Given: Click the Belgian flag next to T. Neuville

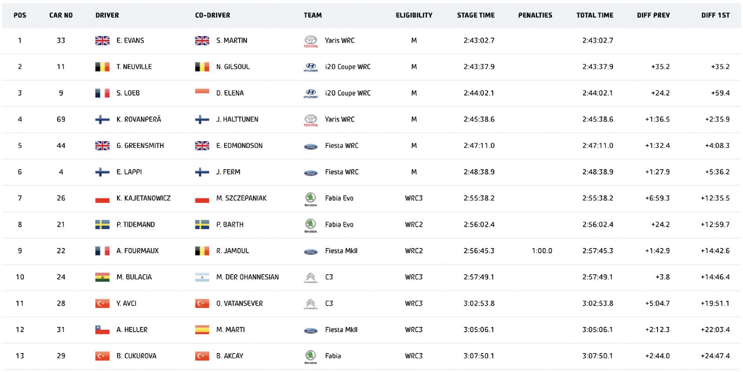Looking at the screenshot, I should click(x=102, y=67).
